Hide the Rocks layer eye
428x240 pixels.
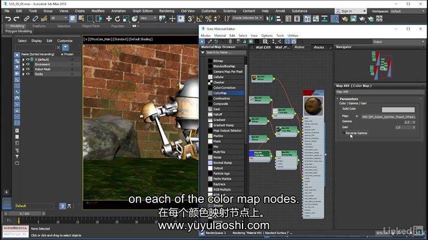tap(27, 74)
